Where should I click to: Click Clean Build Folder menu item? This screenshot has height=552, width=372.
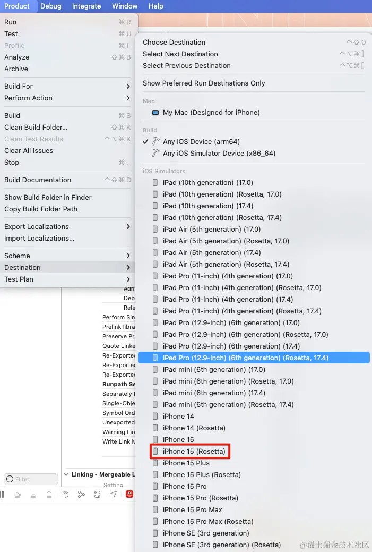(36, 128)
